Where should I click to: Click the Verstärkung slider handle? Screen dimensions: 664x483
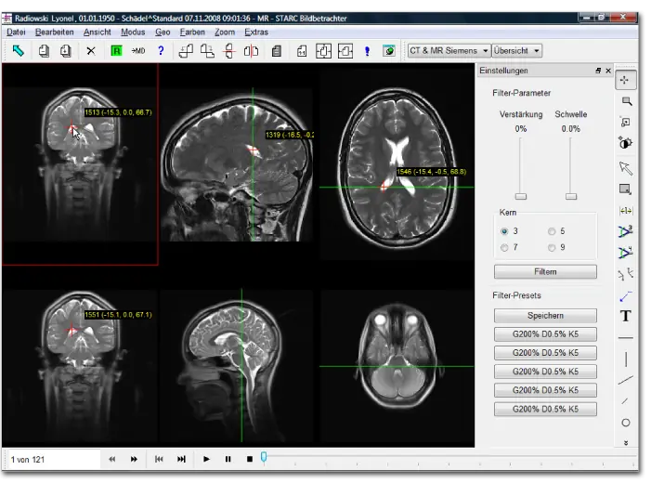pyautogui.click(x=520, y=196)
